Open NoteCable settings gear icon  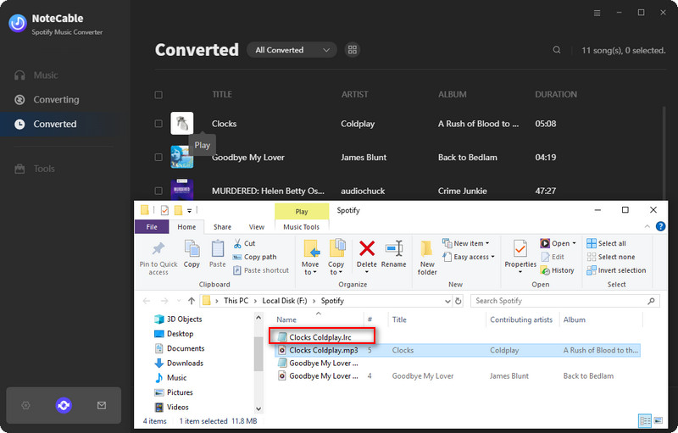25,405
